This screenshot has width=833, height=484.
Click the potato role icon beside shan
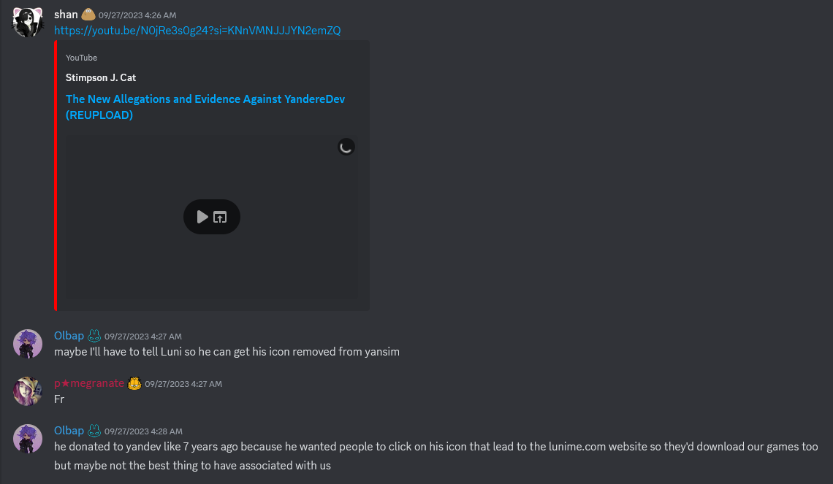pos(88,15)
